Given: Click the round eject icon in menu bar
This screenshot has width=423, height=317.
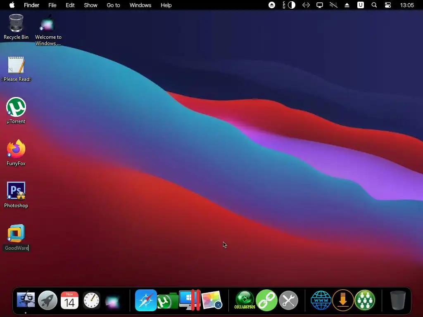Looking at the screenshot, I should click(272, 5).
